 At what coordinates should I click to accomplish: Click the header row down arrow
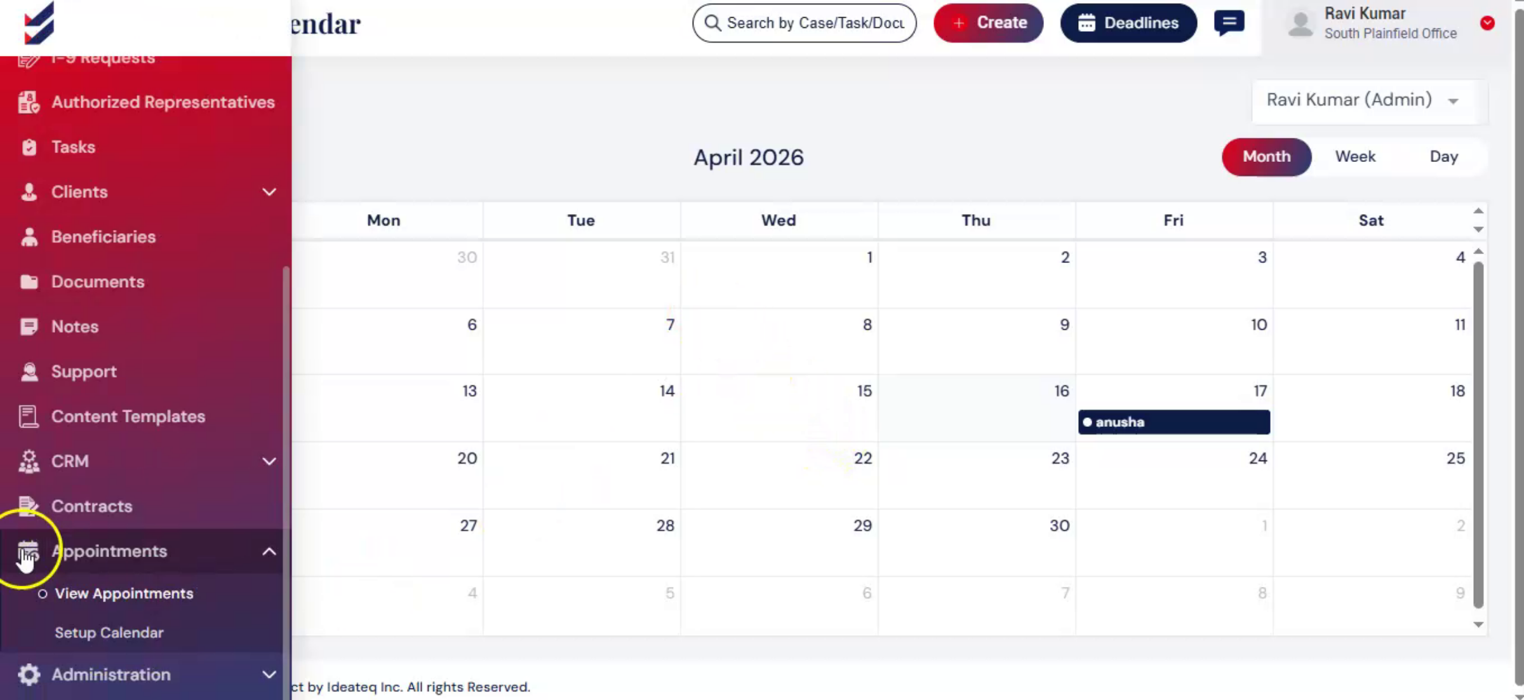tap(1478, 229)
